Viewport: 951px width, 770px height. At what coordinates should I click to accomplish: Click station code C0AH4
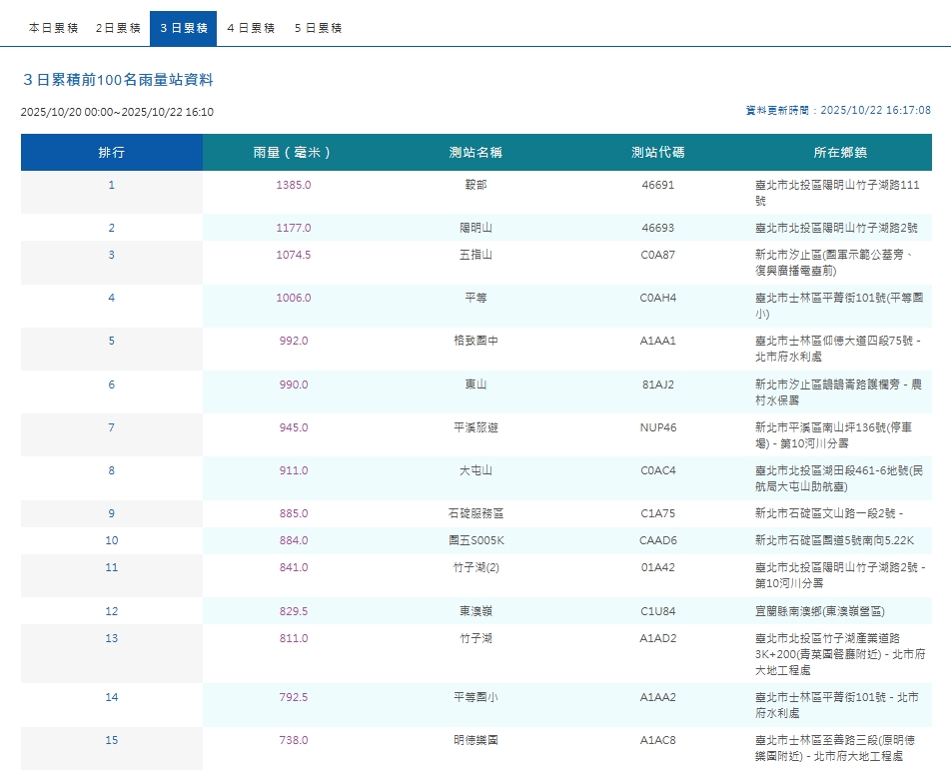coord(658,298)
